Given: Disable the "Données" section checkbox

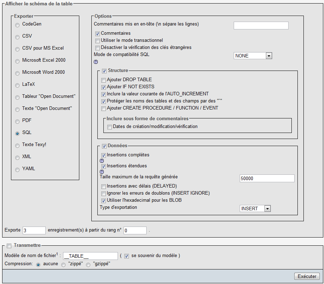Looking at the screenshot, I should click(x=104, y=146).
